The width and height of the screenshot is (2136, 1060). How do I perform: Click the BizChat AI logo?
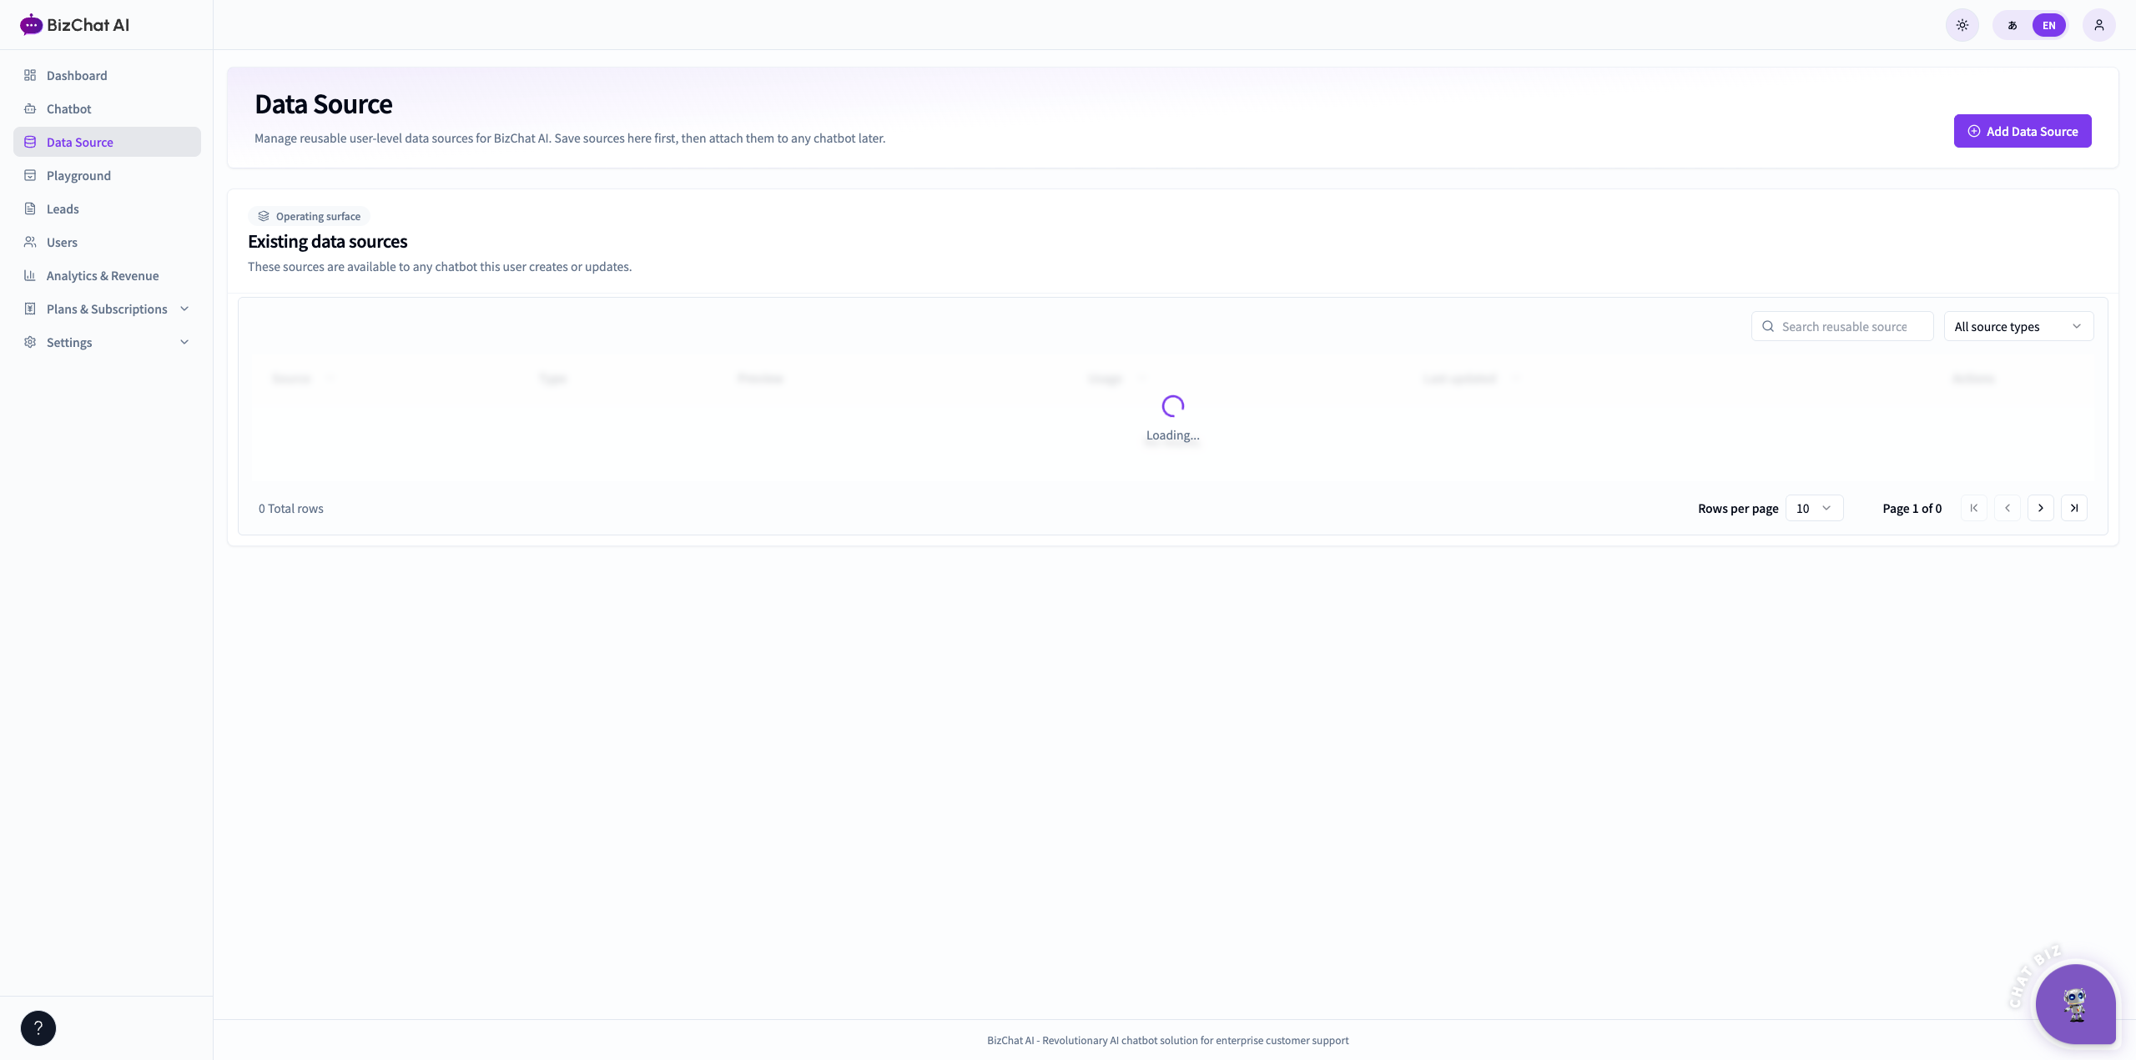tap(74, 25)
